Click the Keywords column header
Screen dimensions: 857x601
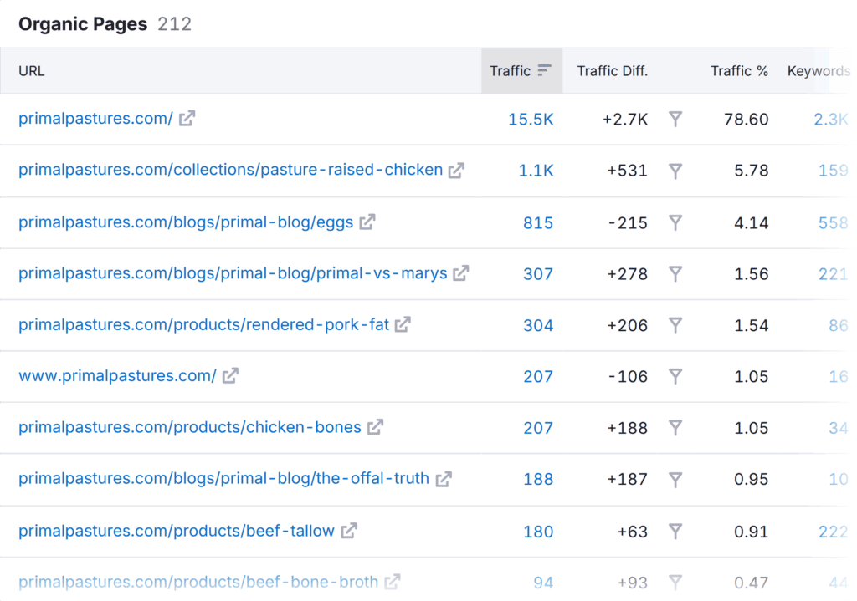point(818,70)
